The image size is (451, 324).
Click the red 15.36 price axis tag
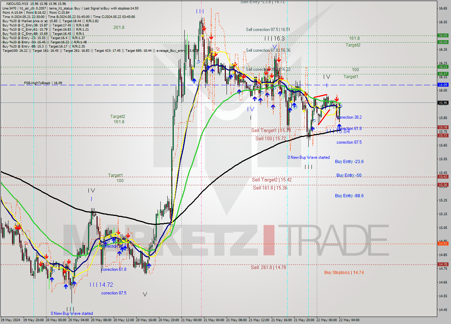pos(443,185)
